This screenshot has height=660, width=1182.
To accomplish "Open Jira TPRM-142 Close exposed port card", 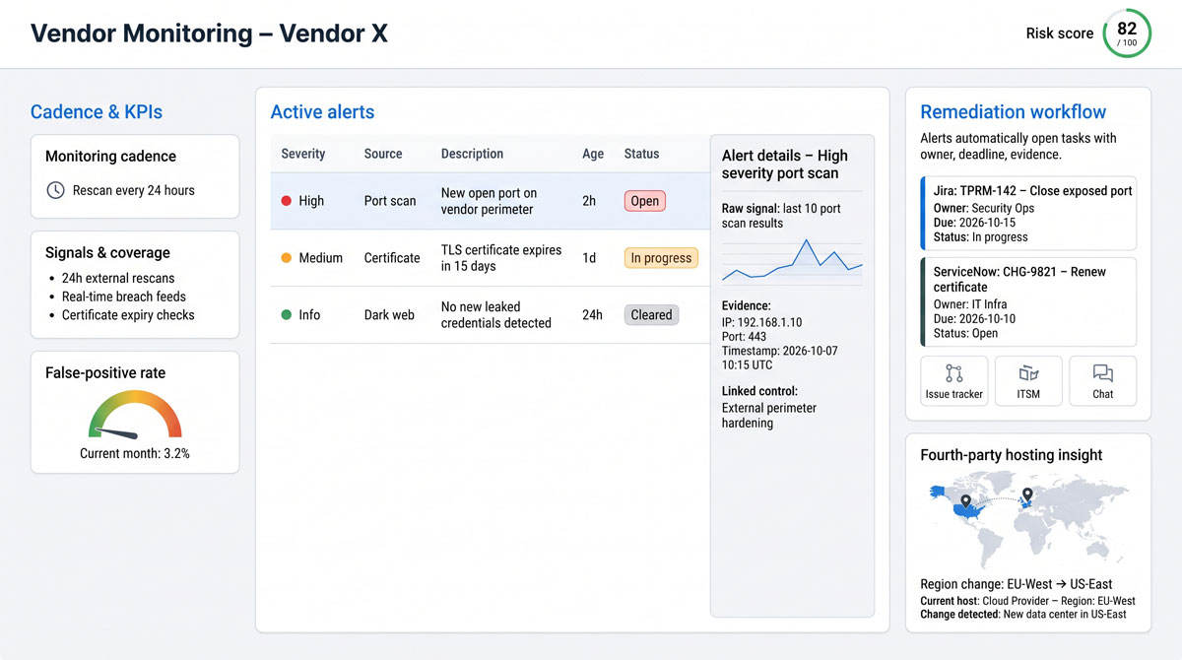I will pyautogui.click(x=1028, y=214).
